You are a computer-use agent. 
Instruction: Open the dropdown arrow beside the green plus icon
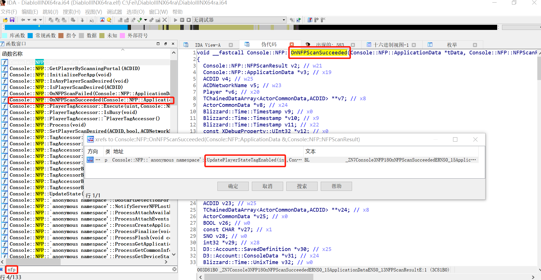tap(146, 20)
